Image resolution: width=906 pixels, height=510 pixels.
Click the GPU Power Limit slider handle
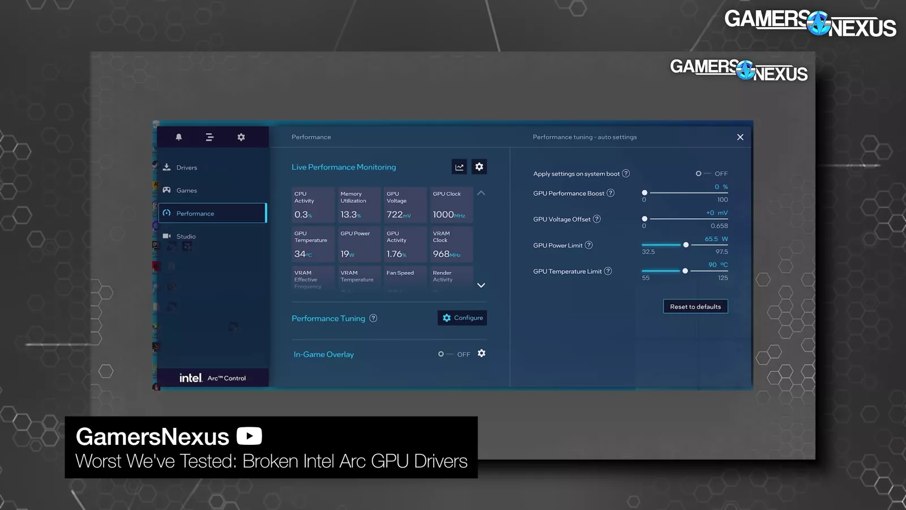click(686, 245)
